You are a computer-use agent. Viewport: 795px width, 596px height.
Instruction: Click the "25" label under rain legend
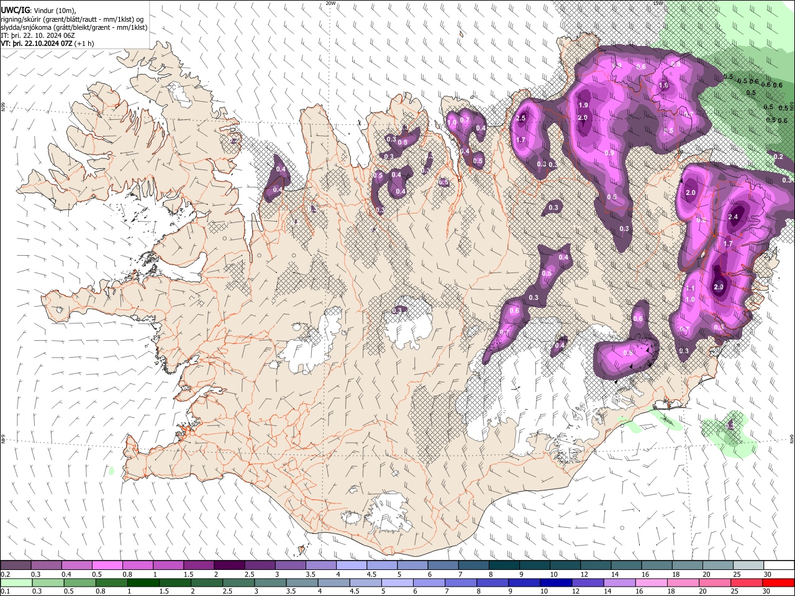pos(736,591)
